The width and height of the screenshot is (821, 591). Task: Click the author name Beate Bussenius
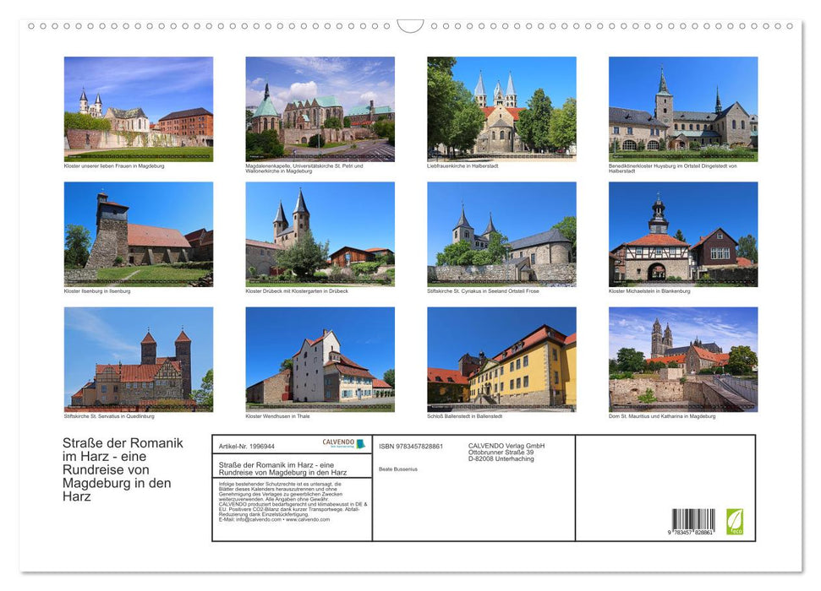400,469
